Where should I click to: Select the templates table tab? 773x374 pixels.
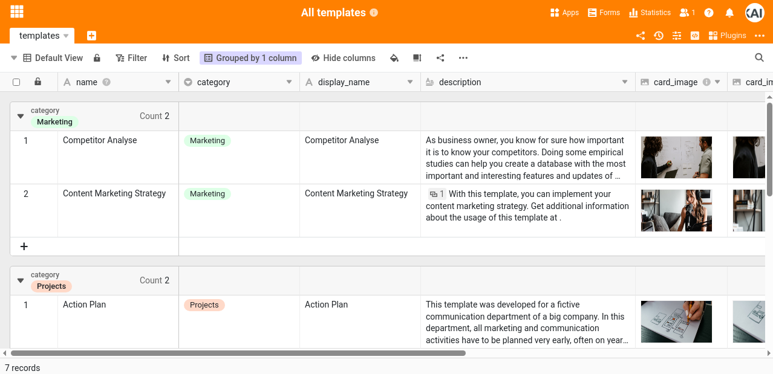pos(42,36)
